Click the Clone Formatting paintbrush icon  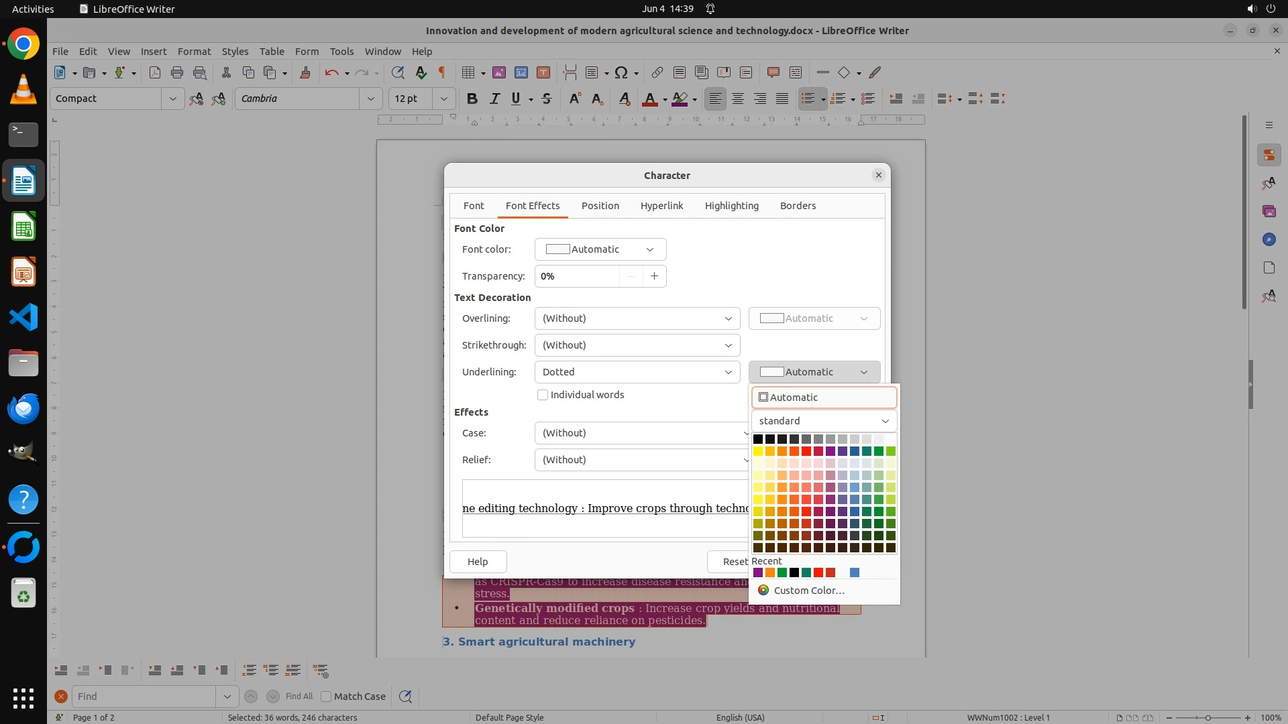(305, 72)
